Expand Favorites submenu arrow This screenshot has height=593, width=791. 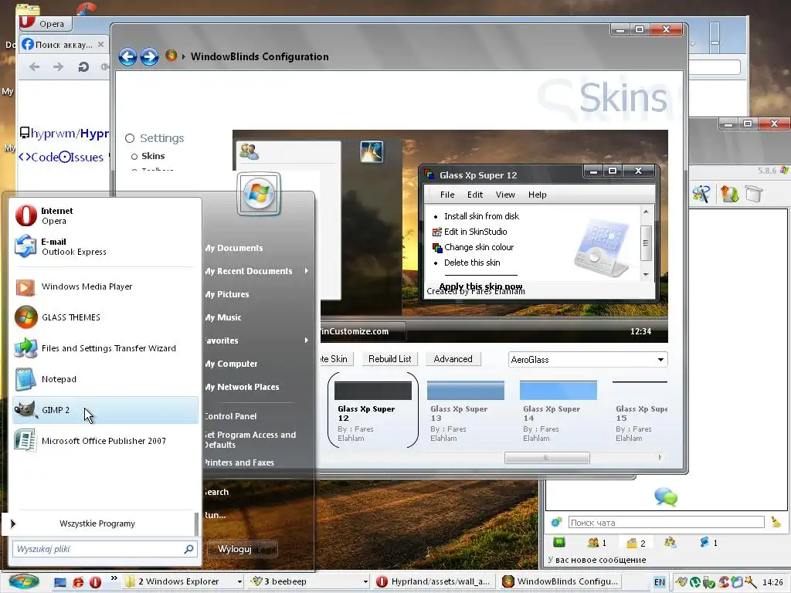pyautogui.click(x=306, y=341)
